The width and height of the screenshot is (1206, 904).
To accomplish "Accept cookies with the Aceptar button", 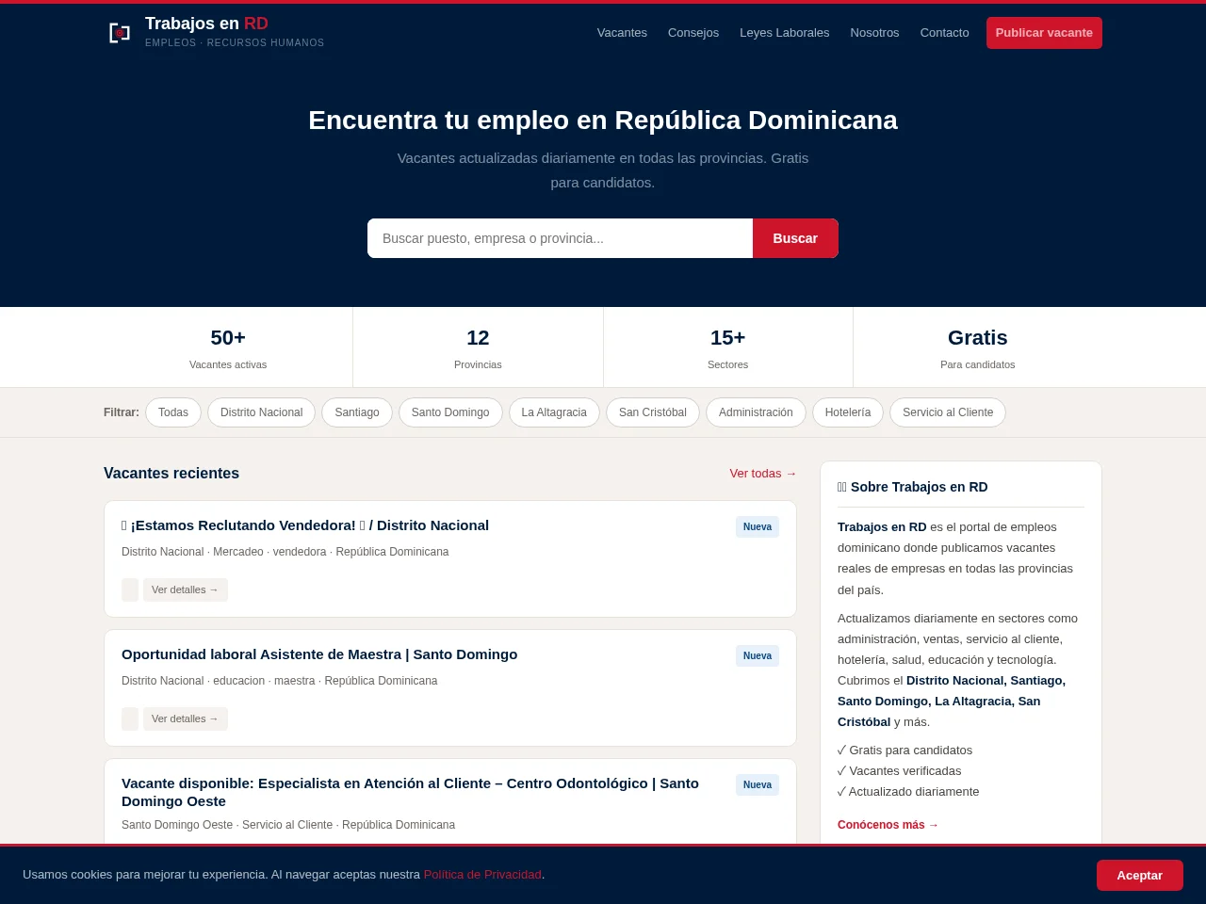I will click(x=1140, y=875).
